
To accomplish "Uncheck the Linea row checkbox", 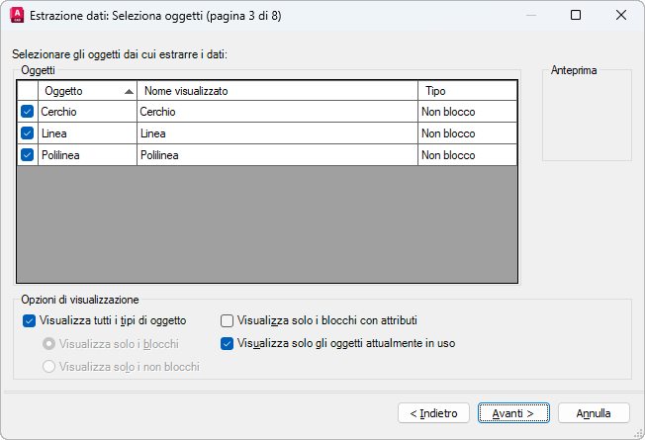I will [27, 133].
